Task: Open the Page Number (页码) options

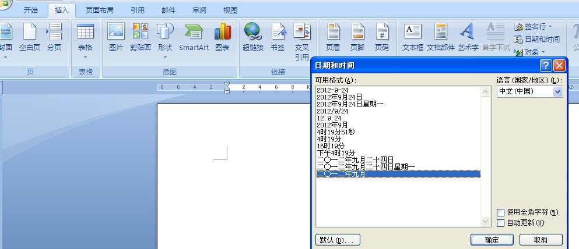Action: pos(382,37)
